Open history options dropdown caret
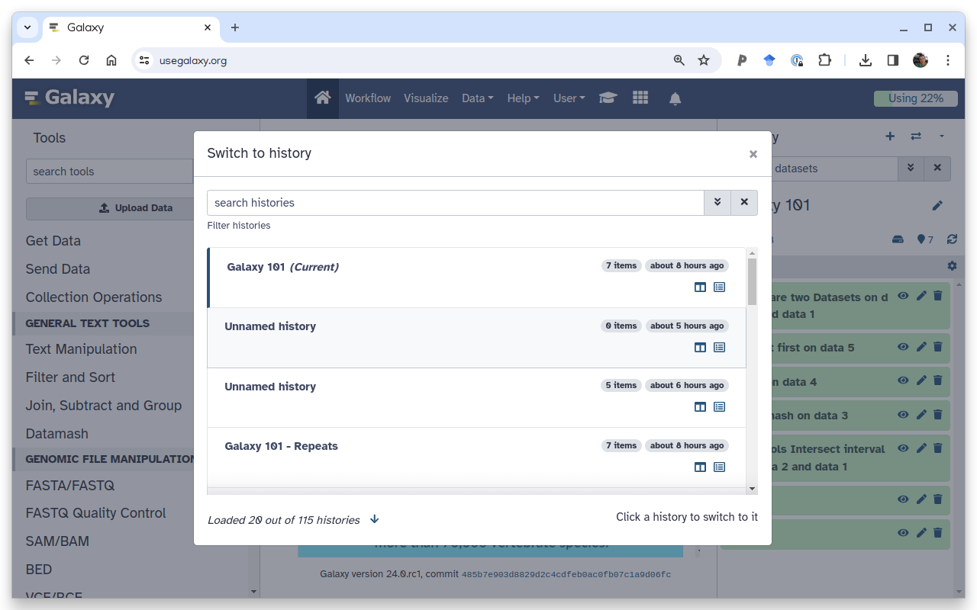The height and width of the screenshot is (610, 977). coord(942,136)
